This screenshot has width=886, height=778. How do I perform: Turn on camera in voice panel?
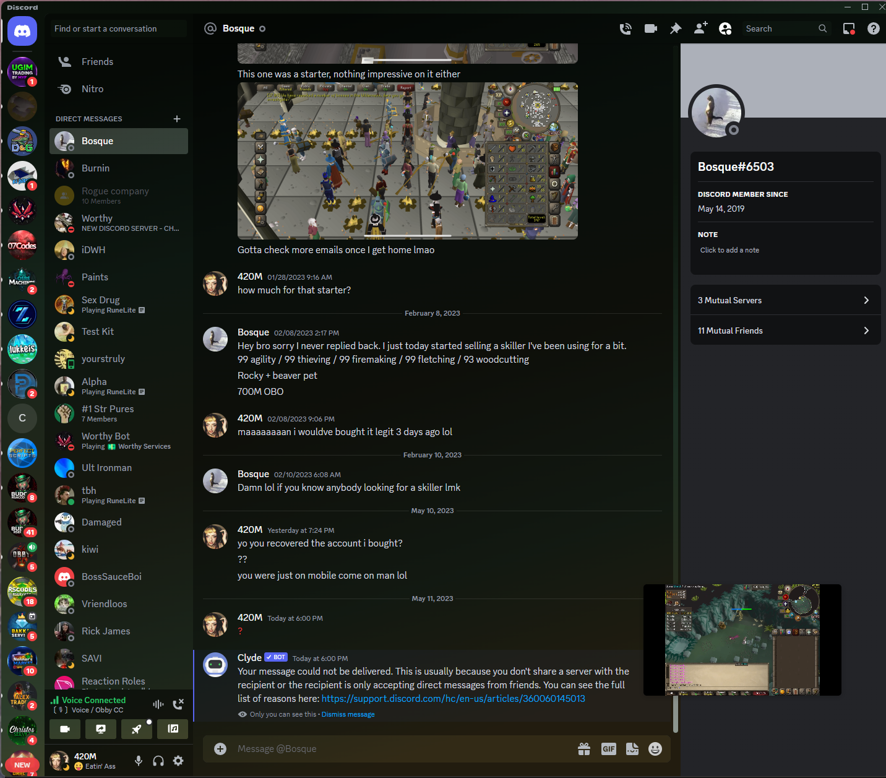coord(65,729)
